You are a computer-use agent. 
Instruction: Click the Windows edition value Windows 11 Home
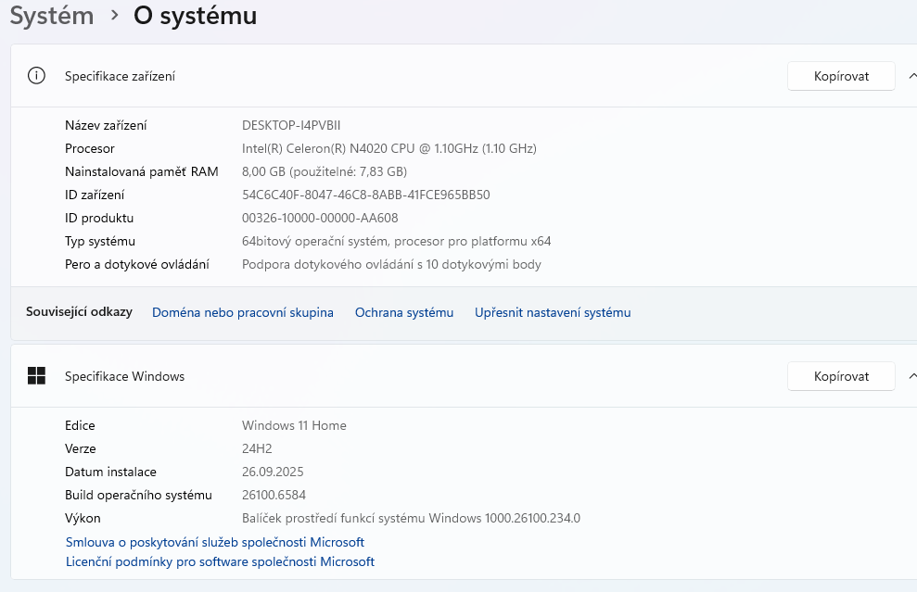point(292,425)
